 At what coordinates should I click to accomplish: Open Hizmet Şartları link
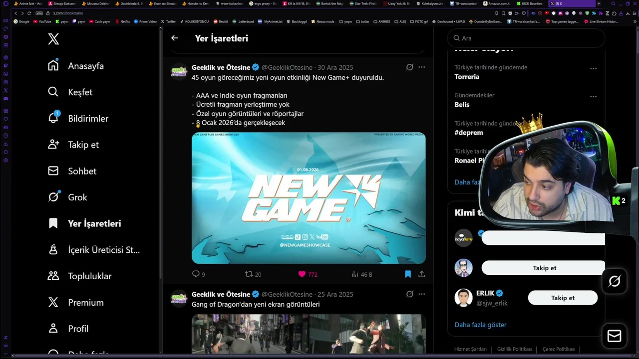tap(470, 350)
